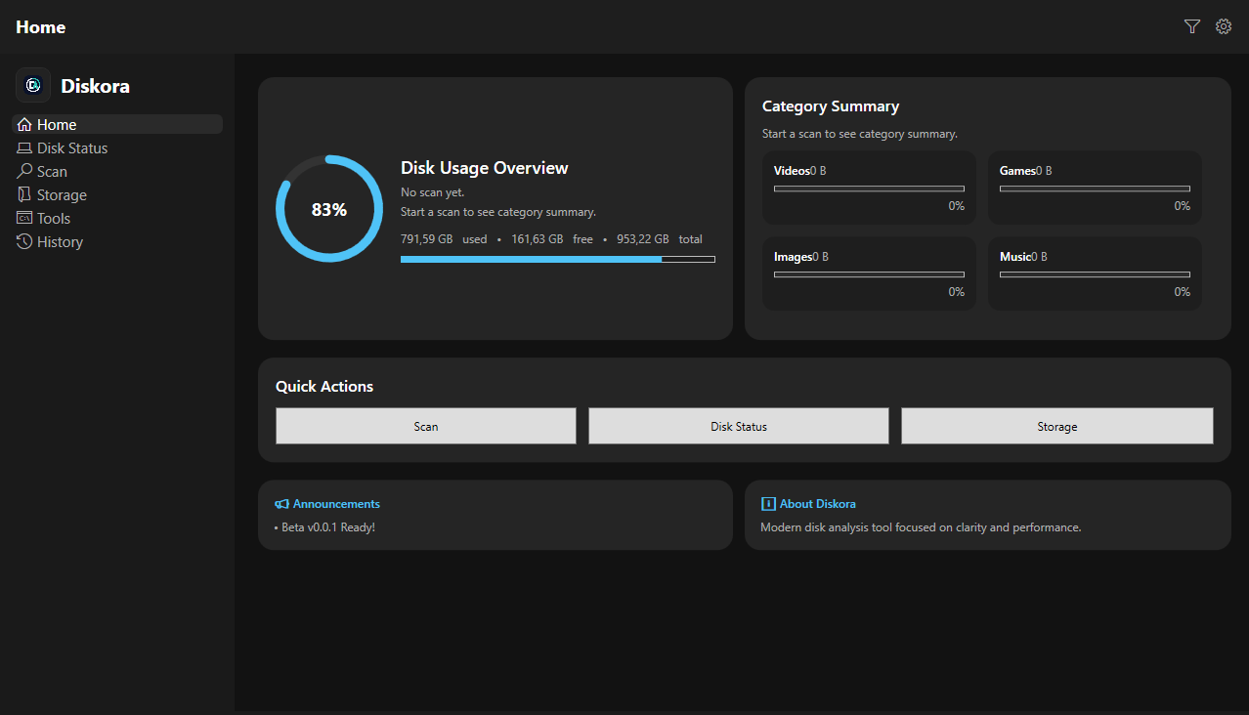The width and height of the screenshot is (1249, 715).
Task: Click the Announcements megaphone icon
Action: [x=281, y=504]
